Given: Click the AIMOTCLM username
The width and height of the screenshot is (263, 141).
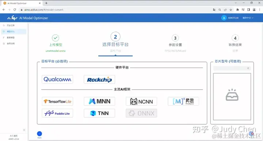Looking at the screenshot, I should pyautogui.click(x=233, y=18).
